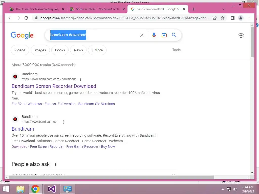
Task: Reload the Google search page
Action: point(26,18)
